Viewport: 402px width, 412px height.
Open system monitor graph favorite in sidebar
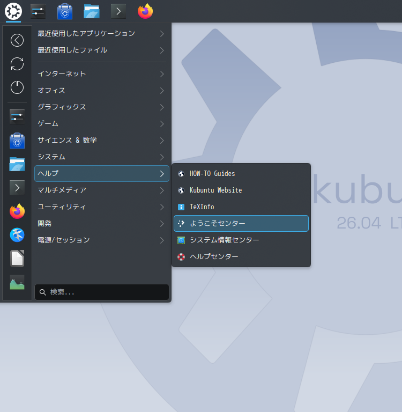(17, 283)
